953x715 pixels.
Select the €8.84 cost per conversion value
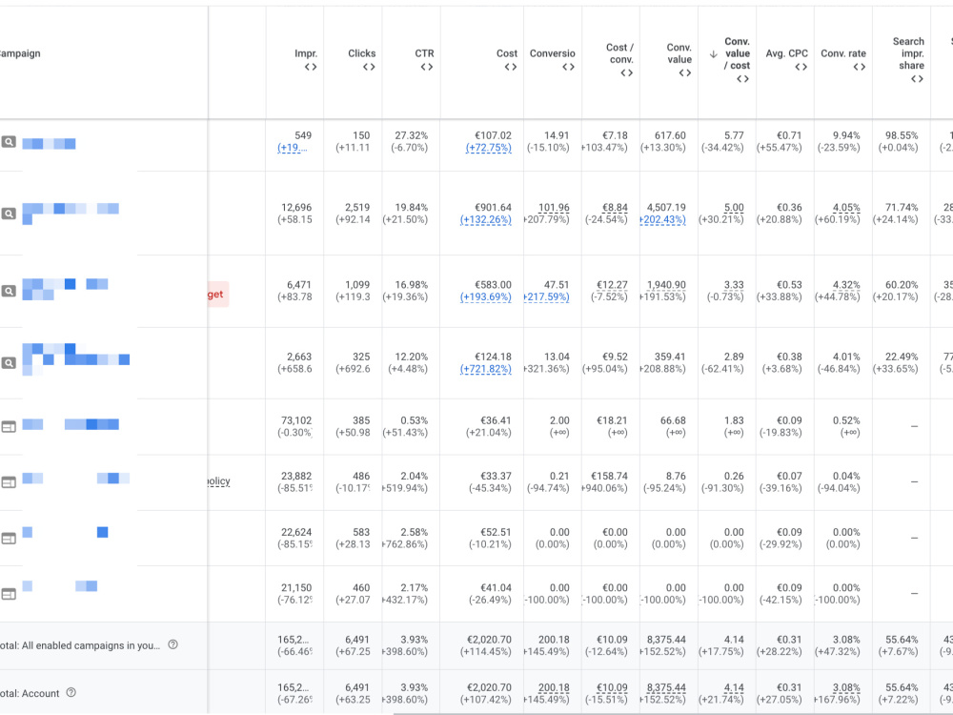pos(615,207)
